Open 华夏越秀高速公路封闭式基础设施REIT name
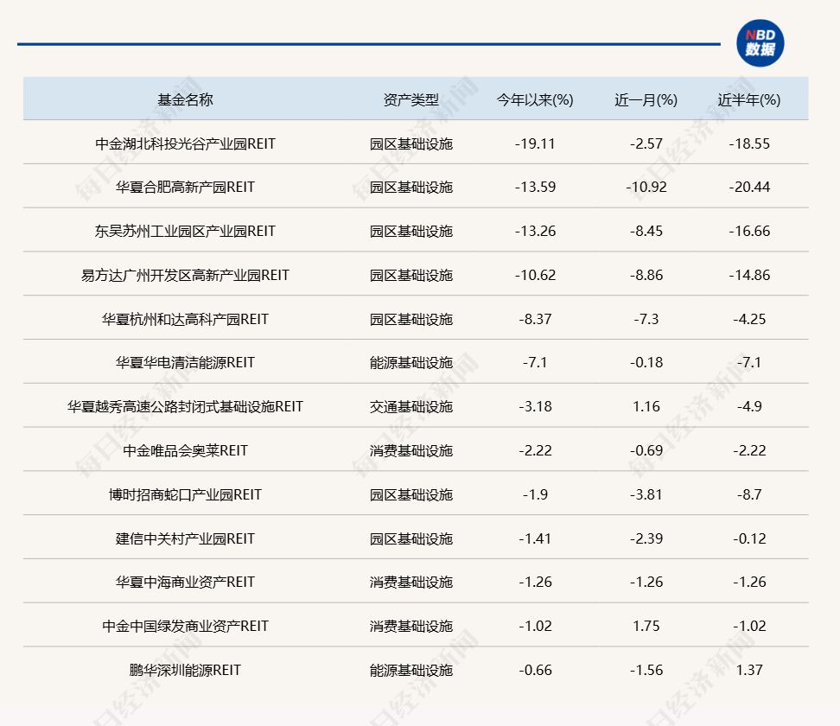This screenshot has width=840, height=726. (x=185, y=406)
